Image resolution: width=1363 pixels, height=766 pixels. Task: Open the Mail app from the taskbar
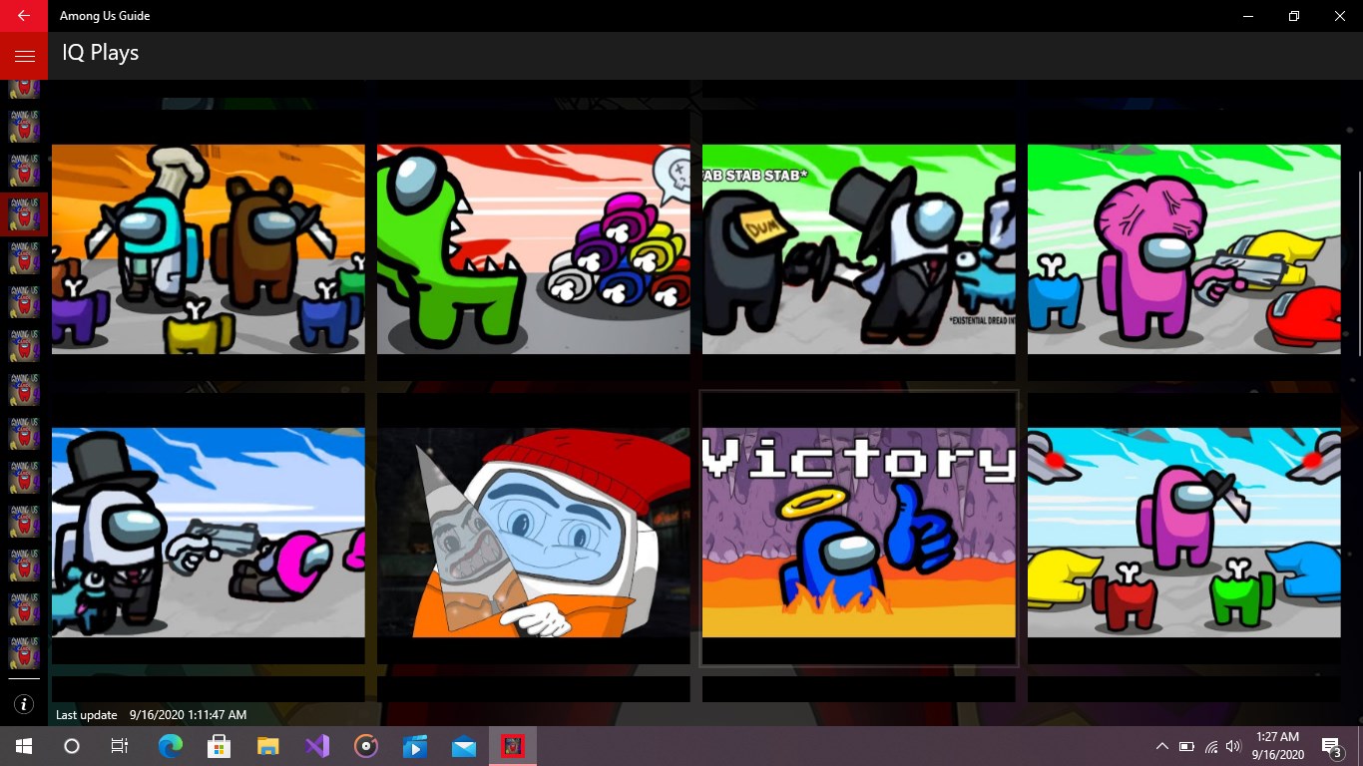[464, 746]
